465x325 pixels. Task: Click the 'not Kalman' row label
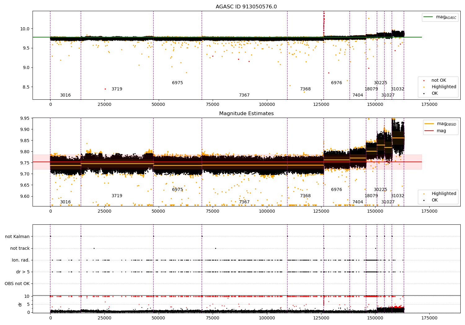17,237
